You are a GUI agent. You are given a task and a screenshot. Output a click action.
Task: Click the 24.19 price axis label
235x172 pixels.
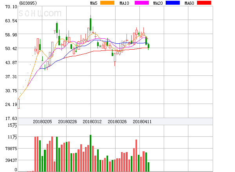click(11, 104)
